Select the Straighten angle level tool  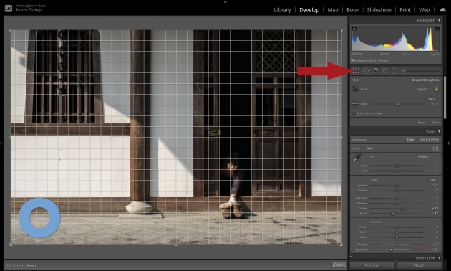355,103
